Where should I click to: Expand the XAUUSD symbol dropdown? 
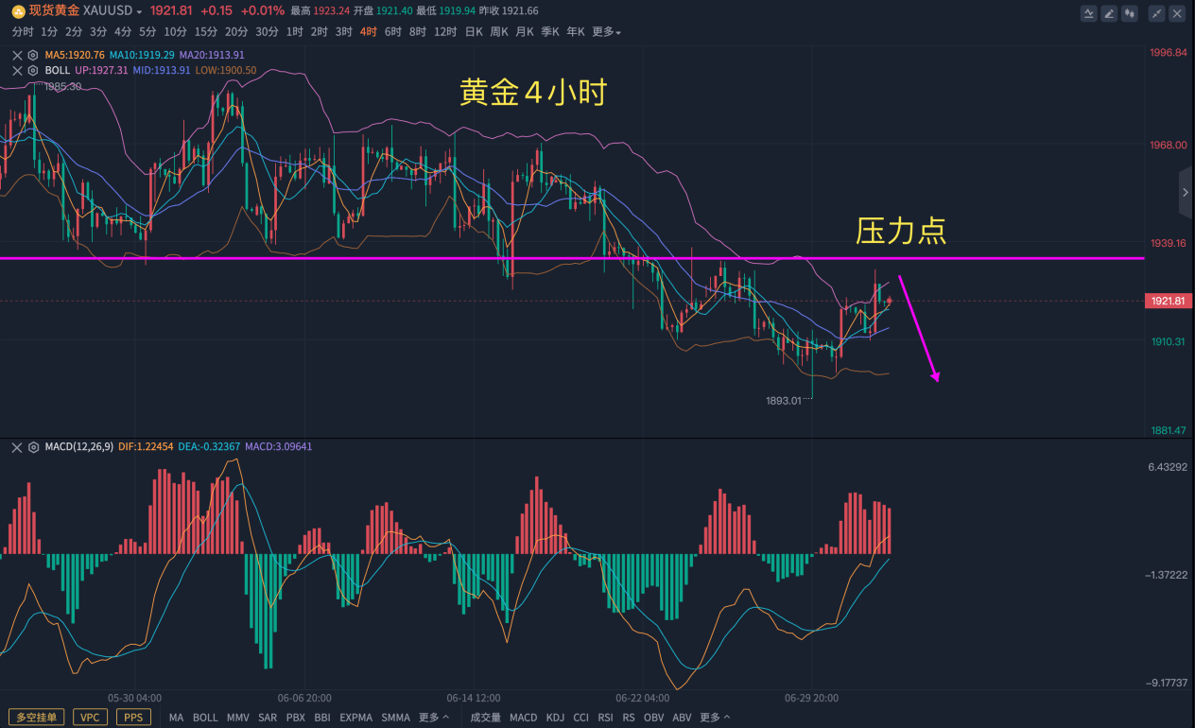(x=140, y=11)
